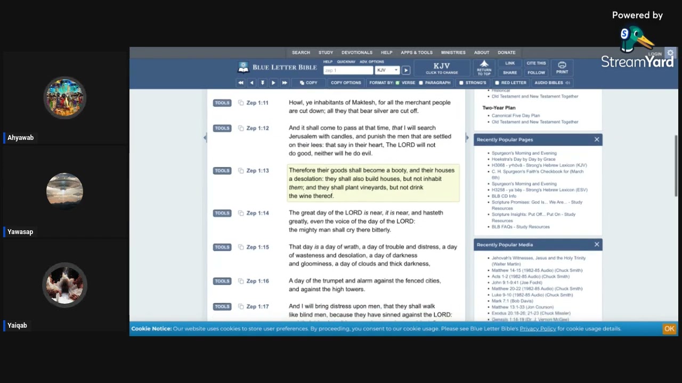Go to next chapter with double-right arrow
The height and width of the screenshot is (383, 682).
tap(284, 83)
